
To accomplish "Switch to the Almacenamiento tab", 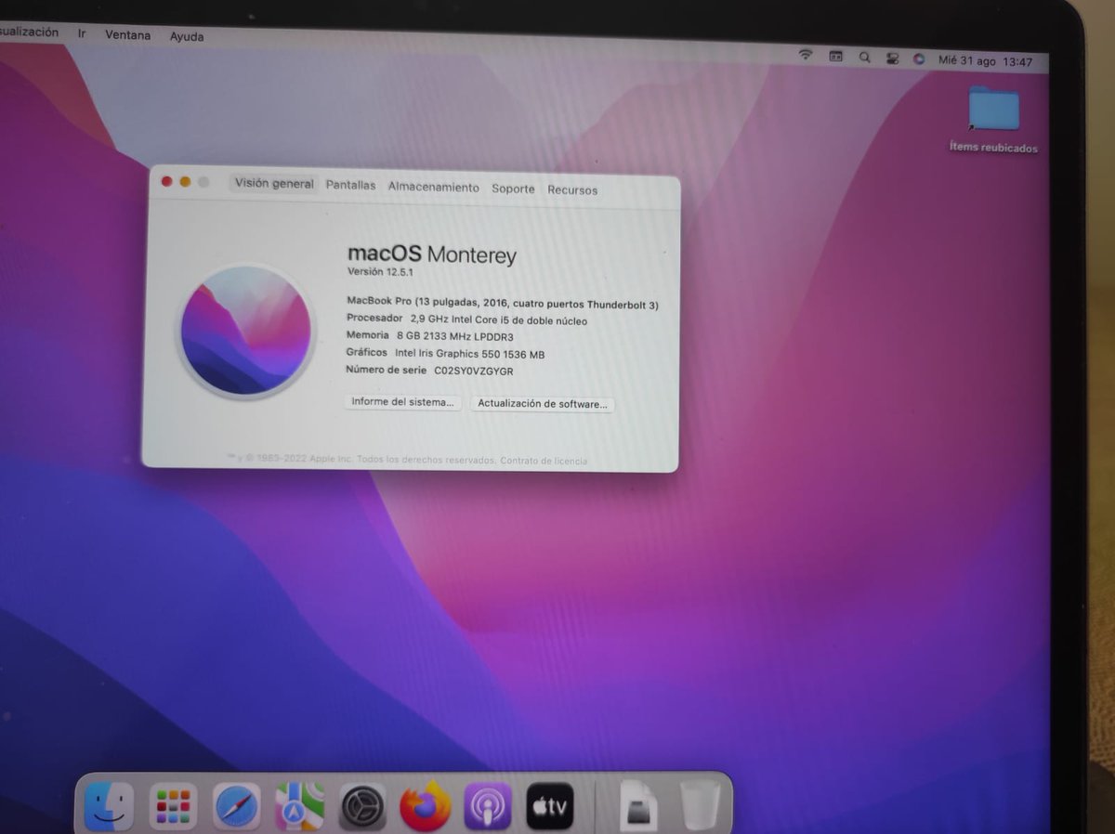I will [434, 188].
